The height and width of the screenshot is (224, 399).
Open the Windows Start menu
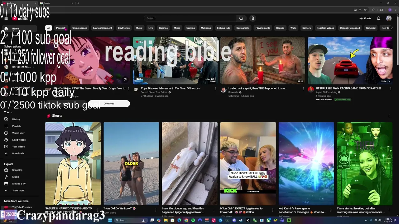pos(110,220)
